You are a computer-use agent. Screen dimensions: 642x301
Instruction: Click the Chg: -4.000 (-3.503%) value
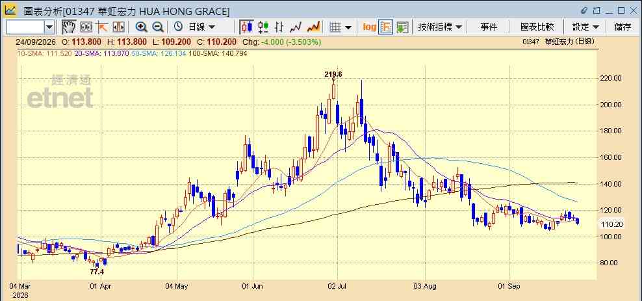point(282,42)
